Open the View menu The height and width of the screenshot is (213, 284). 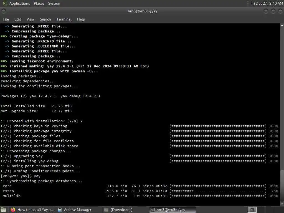31,19
